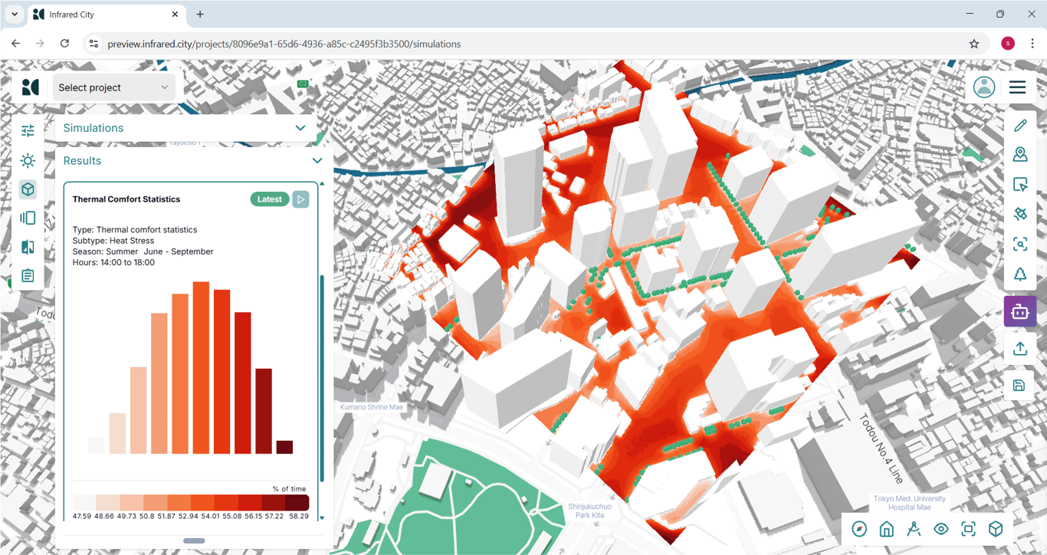Select the pencil draw tool
The width and height of the screenshot is (1047, 555).
pyautogui.click(x=1020, y=126)
